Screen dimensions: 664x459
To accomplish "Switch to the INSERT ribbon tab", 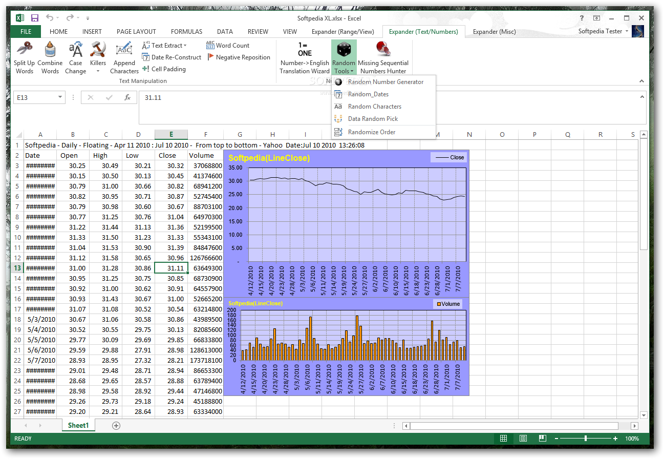I will pos(92,32).
